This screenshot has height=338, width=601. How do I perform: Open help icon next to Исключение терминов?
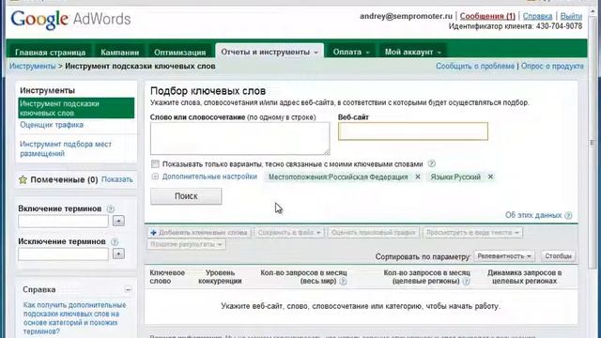[115, 242]
